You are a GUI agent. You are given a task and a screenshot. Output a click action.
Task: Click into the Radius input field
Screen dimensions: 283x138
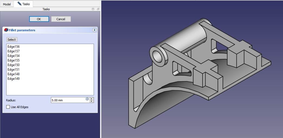(x=68, y=100)
